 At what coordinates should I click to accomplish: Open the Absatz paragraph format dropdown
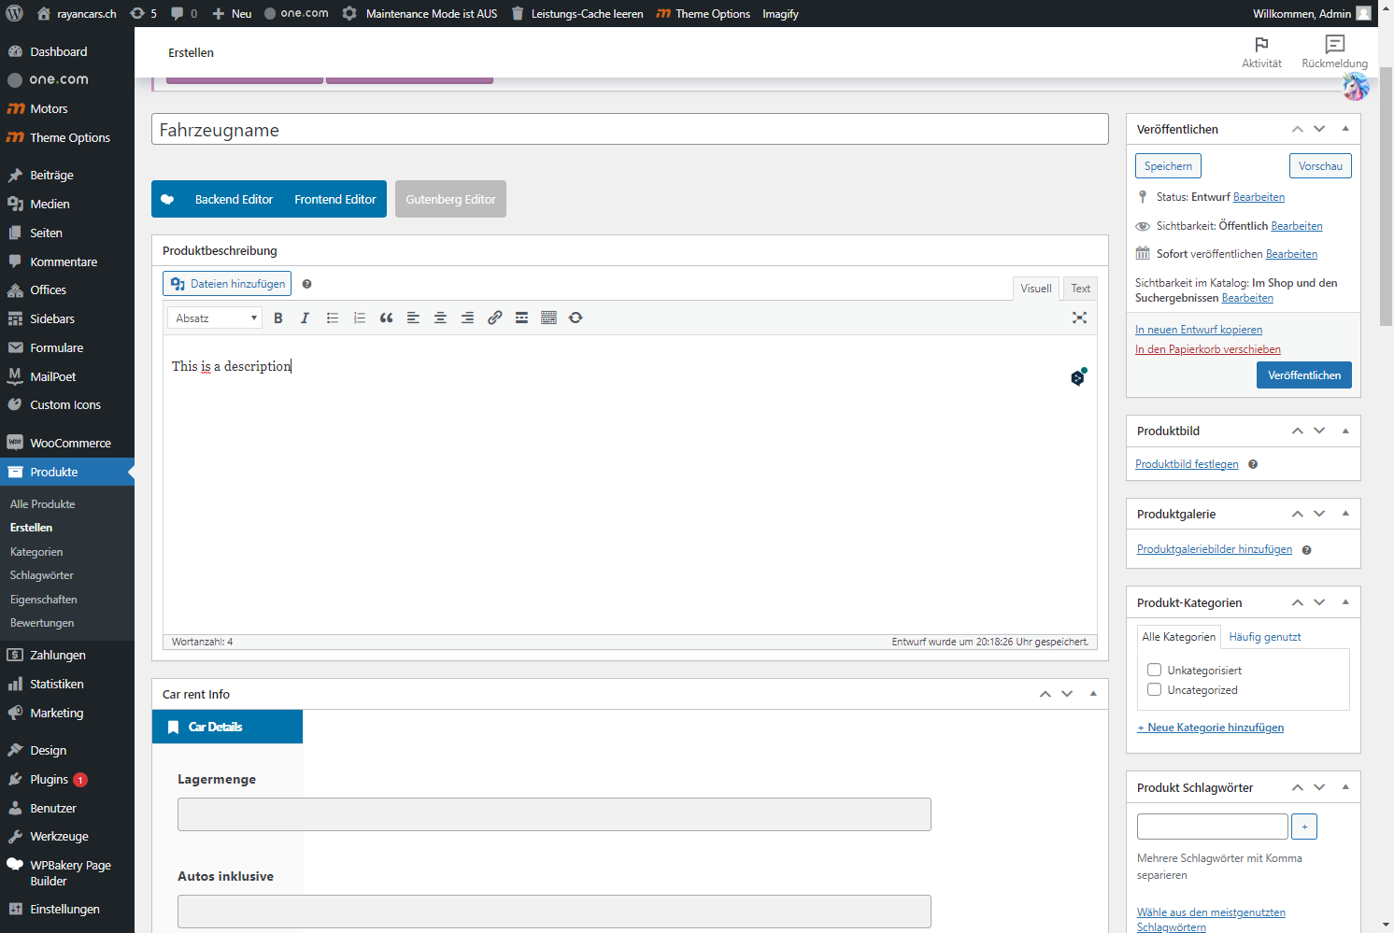[215, 318]
